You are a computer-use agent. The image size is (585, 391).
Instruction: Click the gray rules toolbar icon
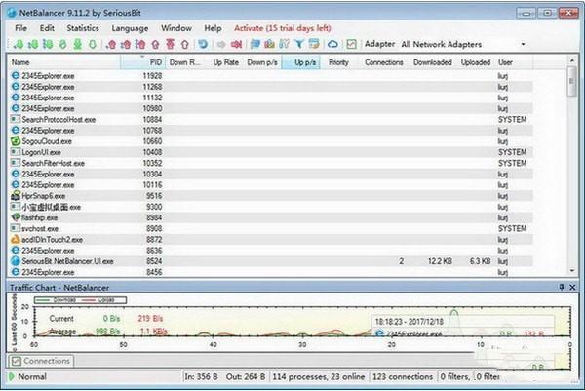[x=285, y=44]
